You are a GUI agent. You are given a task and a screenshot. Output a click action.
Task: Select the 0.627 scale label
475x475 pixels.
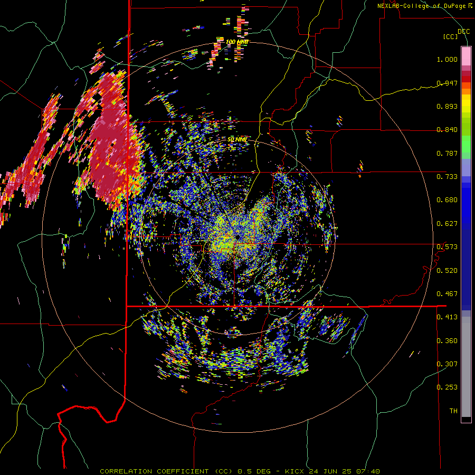[447, 224]
